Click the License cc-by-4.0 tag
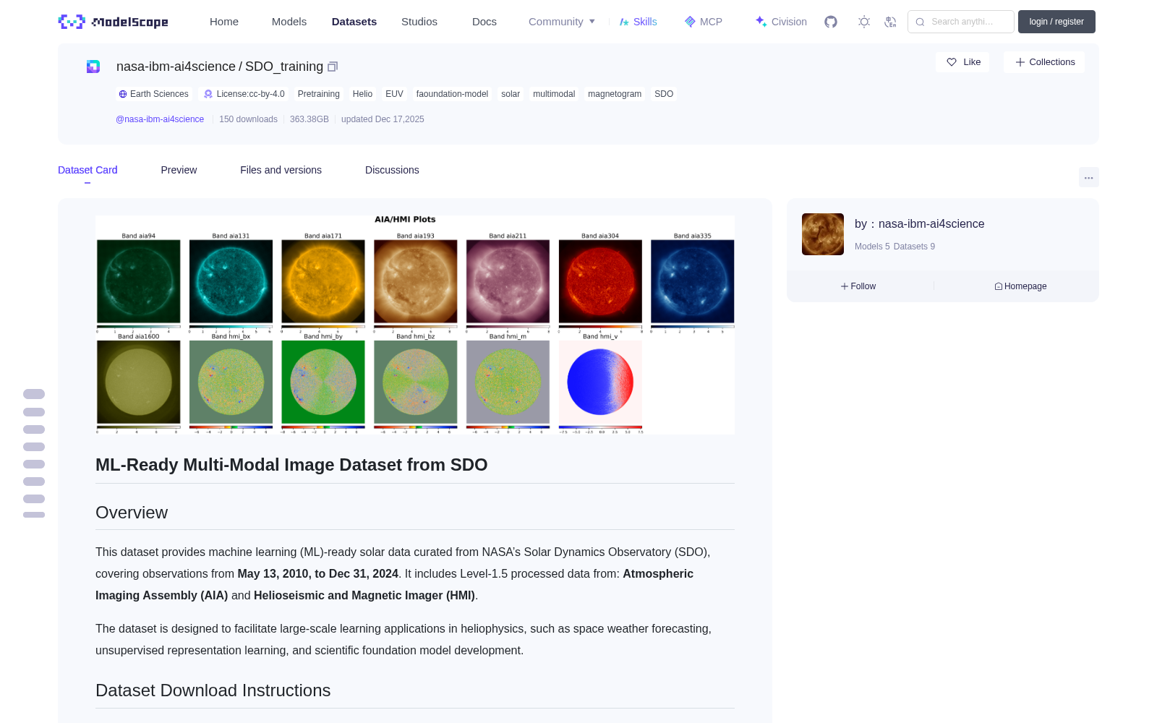Viewport: 1157px width, 723px height. click(244, 94)
